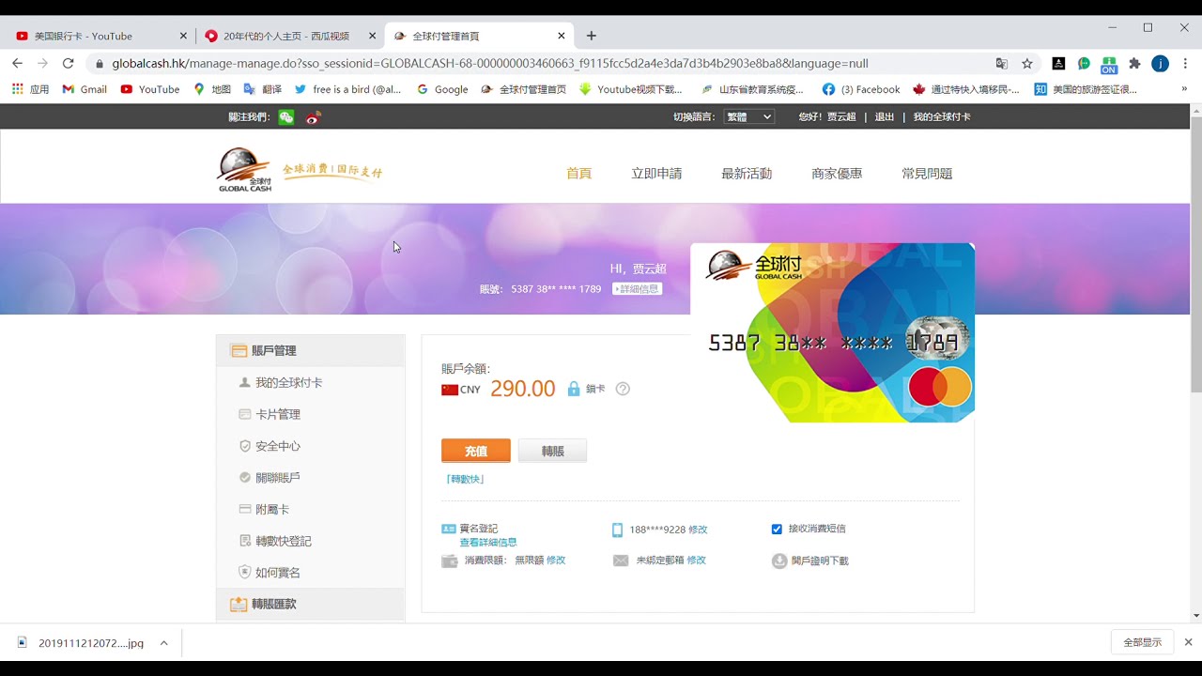This screenshot has height=676, width=1202.
Task: Click the Global Cash logo
Action: coord(245,170)
